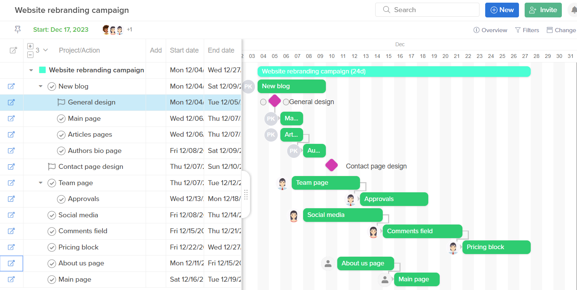577x290 pixels.
Task: Select the zoom-in plus icon
Action: [x=30, y=46]
